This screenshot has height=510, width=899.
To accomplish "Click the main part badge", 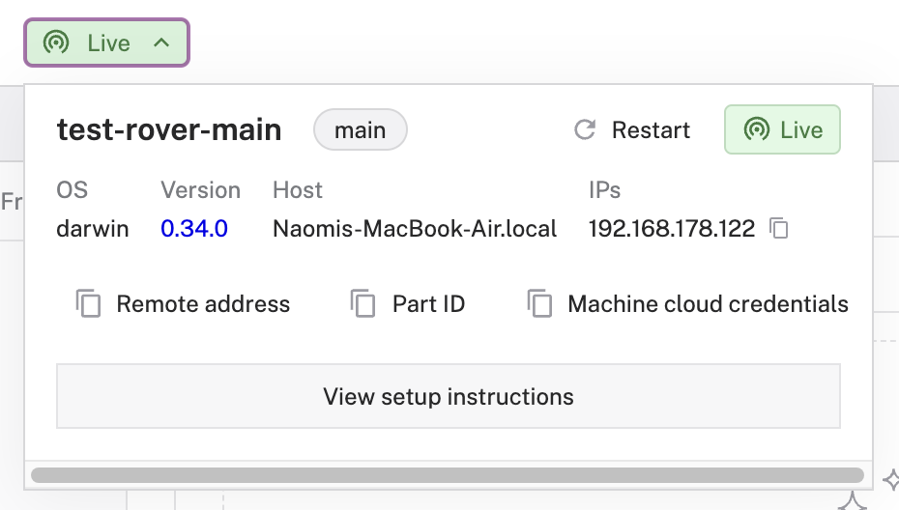I will (x=360, y=130).
